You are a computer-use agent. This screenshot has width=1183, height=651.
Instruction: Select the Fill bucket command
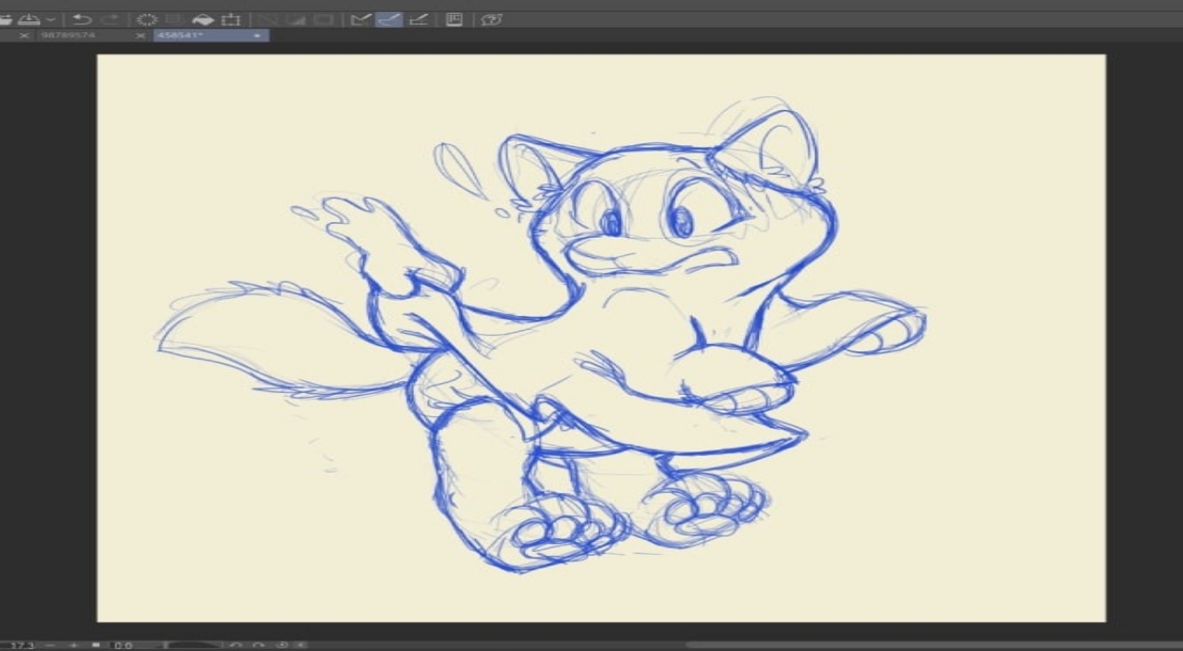coord(202,19)
